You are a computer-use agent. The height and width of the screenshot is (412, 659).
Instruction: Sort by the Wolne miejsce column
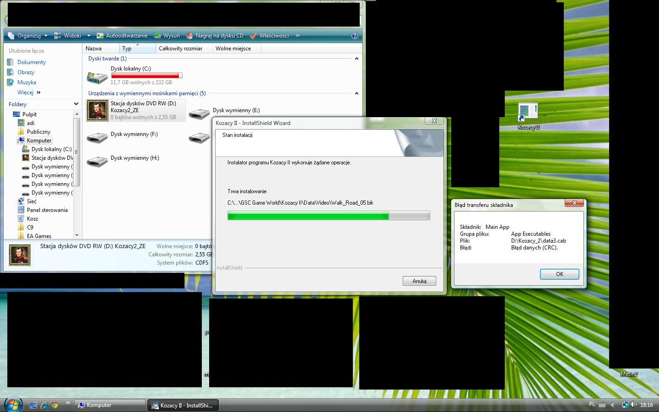[x=238, y=49]
